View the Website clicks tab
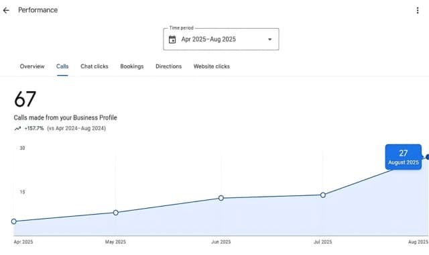 click(212, 66)
